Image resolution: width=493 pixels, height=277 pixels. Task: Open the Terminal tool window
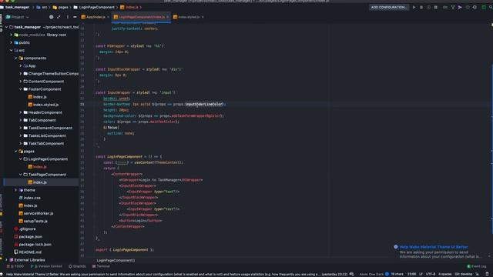101,266
